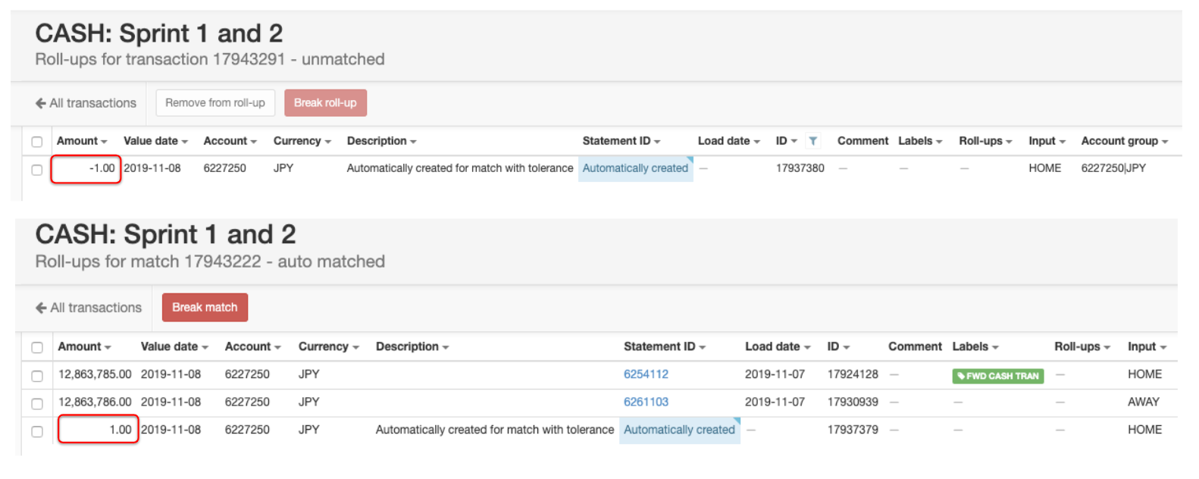Click the 1.00 amount cell
The width and height of the screenshot is (1199, 479).
click(98, 430)
